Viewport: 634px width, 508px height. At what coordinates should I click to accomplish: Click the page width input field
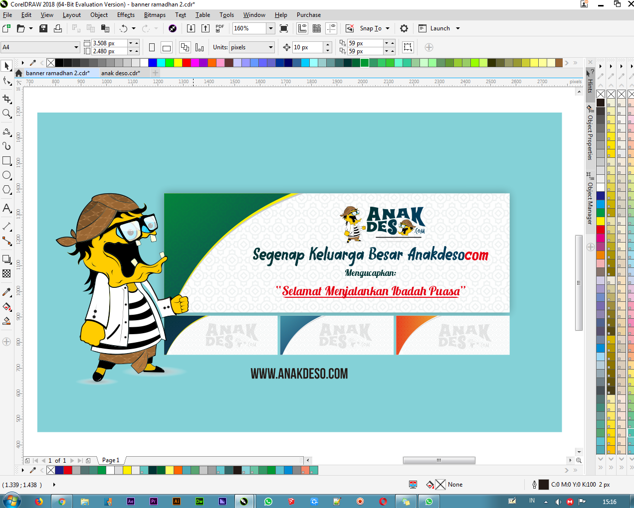pos(110,43)
